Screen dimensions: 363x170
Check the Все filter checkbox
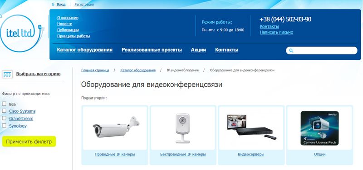click(x=4, y=104)
